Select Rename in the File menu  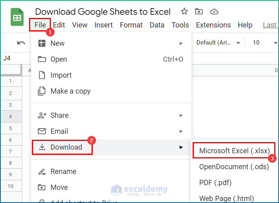pos(111,172)
